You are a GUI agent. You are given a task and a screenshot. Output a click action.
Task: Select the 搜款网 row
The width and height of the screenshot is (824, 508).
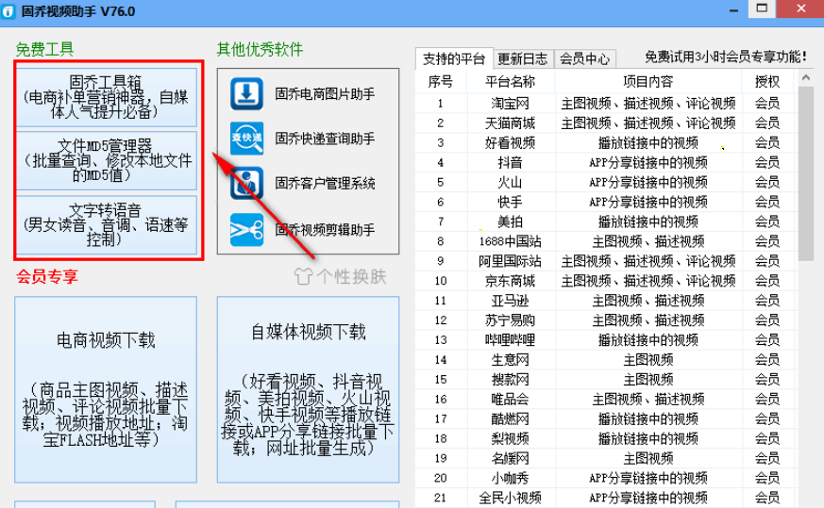pos(606,380)
